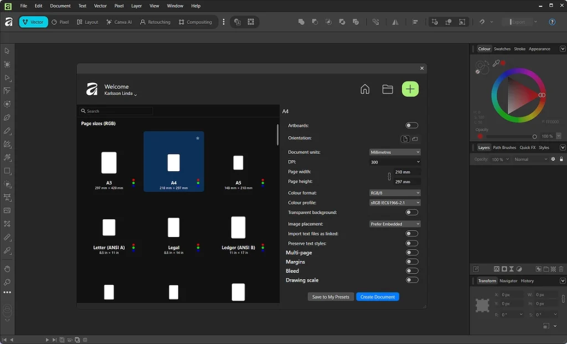Open the Vector menu
This screenshot has height=344, width=567.
tap(100, 6)
